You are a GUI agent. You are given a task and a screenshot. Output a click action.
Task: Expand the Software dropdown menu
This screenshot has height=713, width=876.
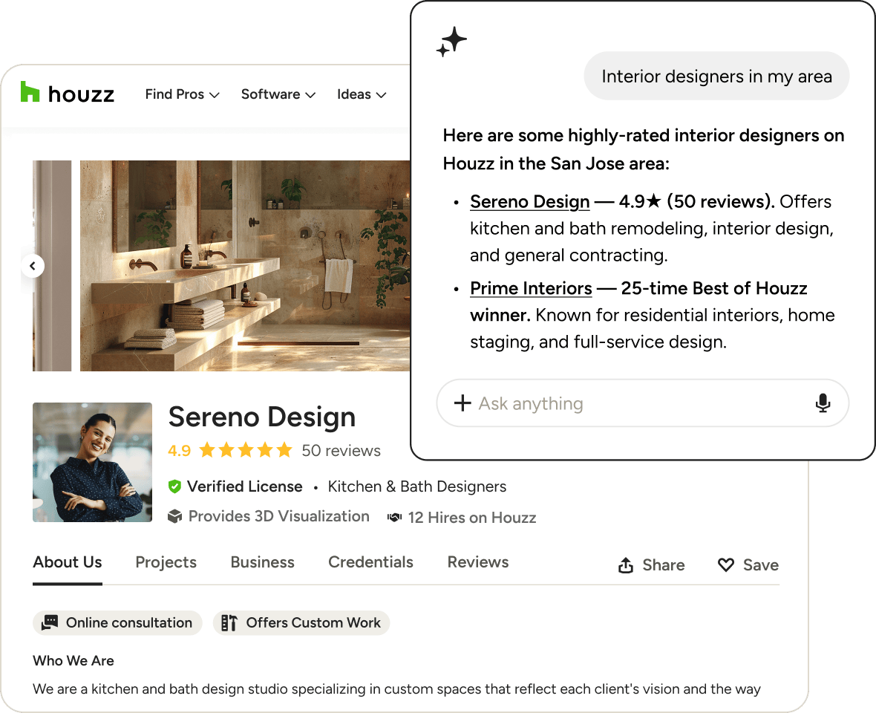click(x=278, y=94)
